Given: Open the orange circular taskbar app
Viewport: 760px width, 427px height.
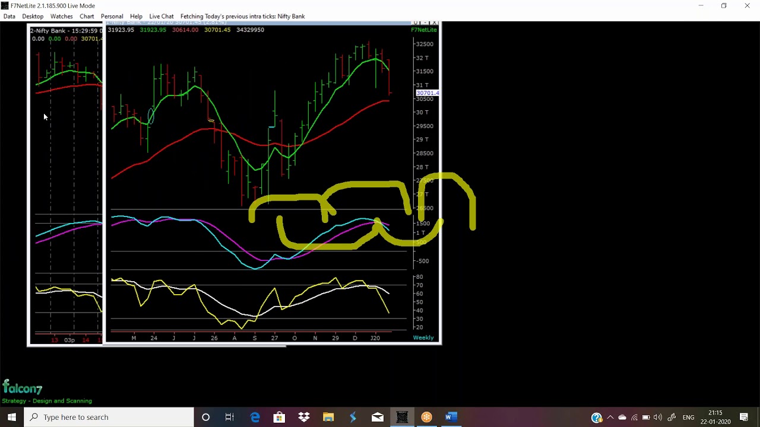Looking at the screenshot, I should pyautogui.click(x=426, y=417).
